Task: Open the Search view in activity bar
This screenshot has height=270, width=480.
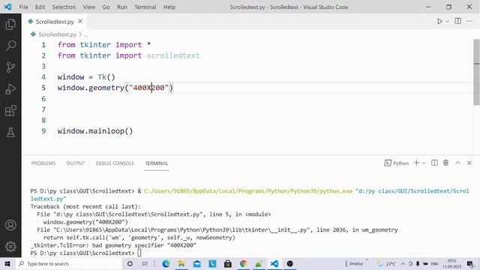Action: tap(10, 46)
